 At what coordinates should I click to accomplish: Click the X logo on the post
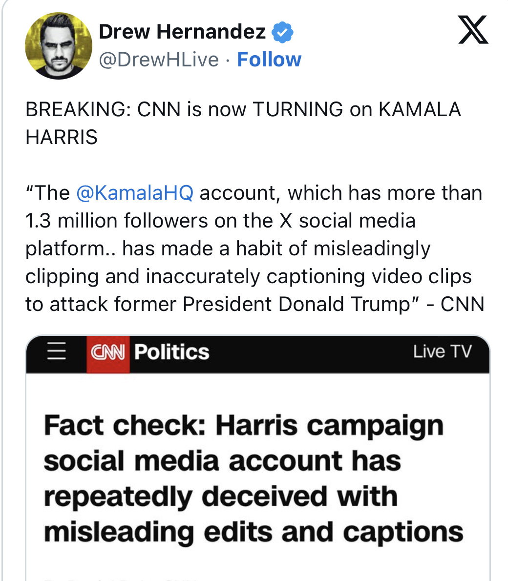click(x=473, y=30)
